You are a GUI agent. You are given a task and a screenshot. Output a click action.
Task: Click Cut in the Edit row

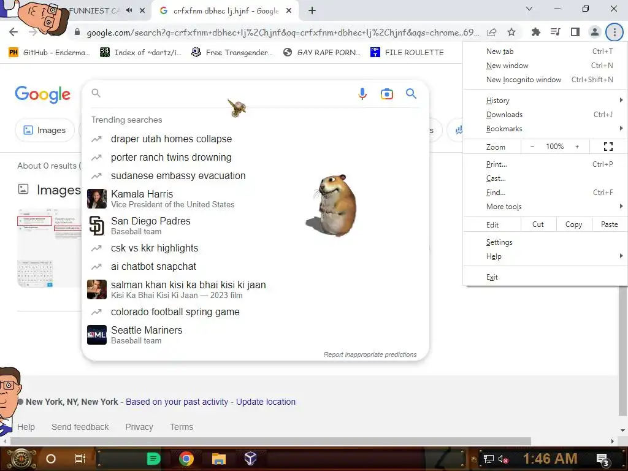coord(538,224)
